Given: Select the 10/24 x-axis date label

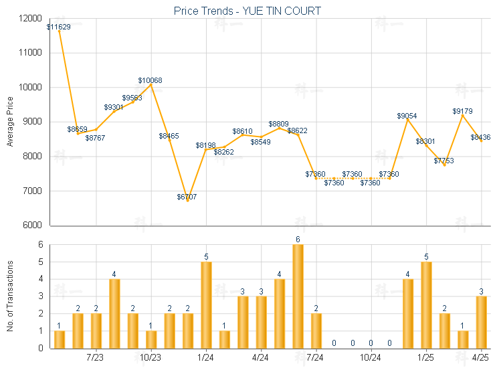Looking at the screenshot, I should coord(371,357).
